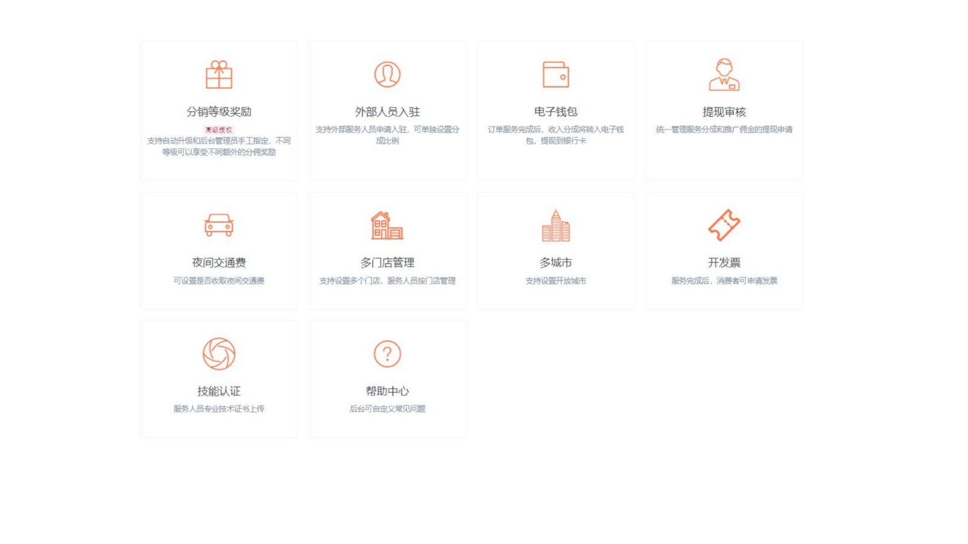Click description 服务人员专业技术证书上传
This screenshot has height=544, width=968.
point(218,409)
